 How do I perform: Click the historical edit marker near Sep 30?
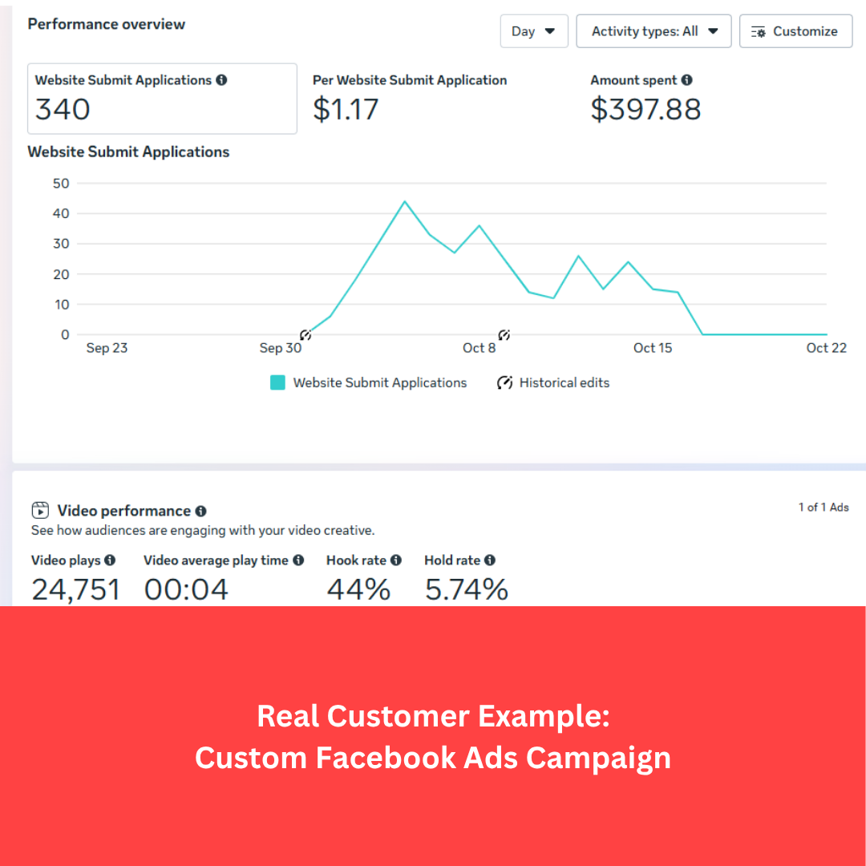[306, 334]
